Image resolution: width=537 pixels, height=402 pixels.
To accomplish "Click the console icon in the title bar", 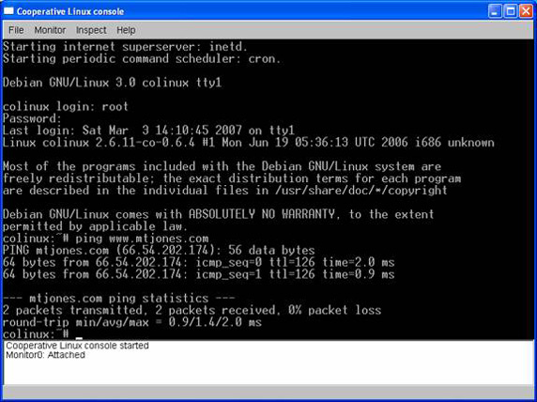I will (8, 11).
